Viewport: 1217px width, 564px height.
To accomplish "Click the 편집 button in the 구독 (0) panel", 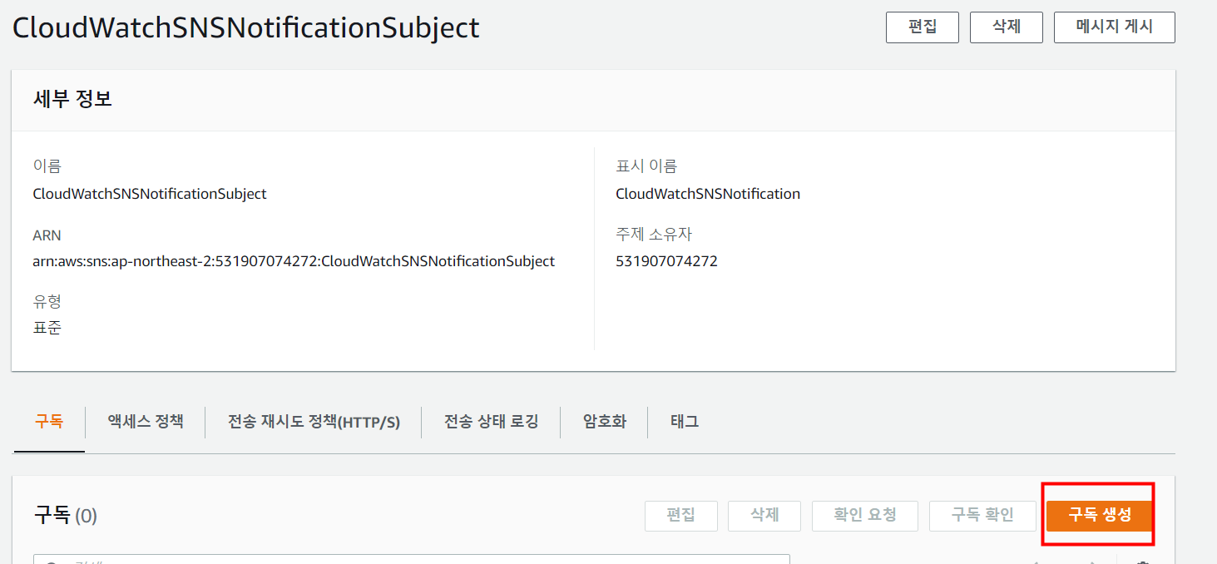I will pyautogui.click(x=681, y=516).
